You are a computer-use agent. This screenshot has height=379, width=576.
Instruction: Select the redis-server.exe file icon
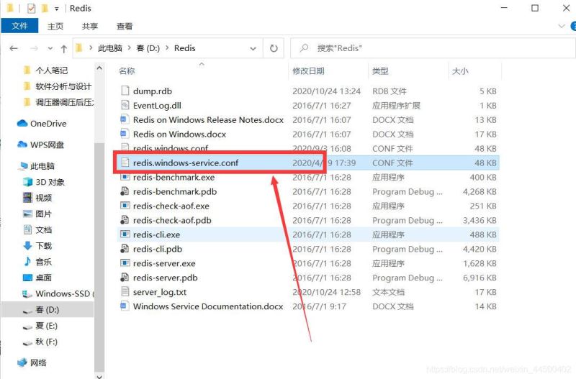coord(125,262)
